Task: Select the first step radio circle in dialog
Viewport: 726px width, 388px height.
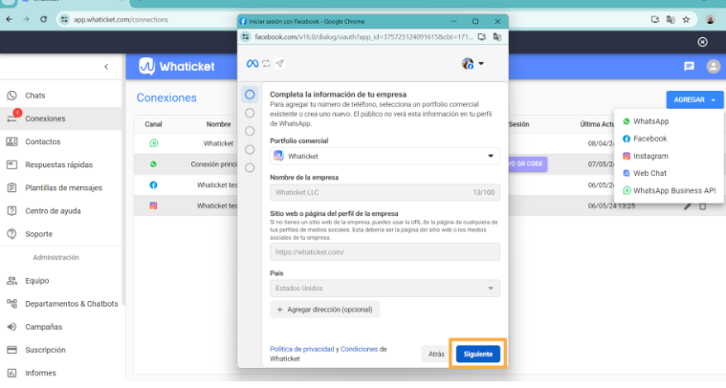Action: [250, 95]
